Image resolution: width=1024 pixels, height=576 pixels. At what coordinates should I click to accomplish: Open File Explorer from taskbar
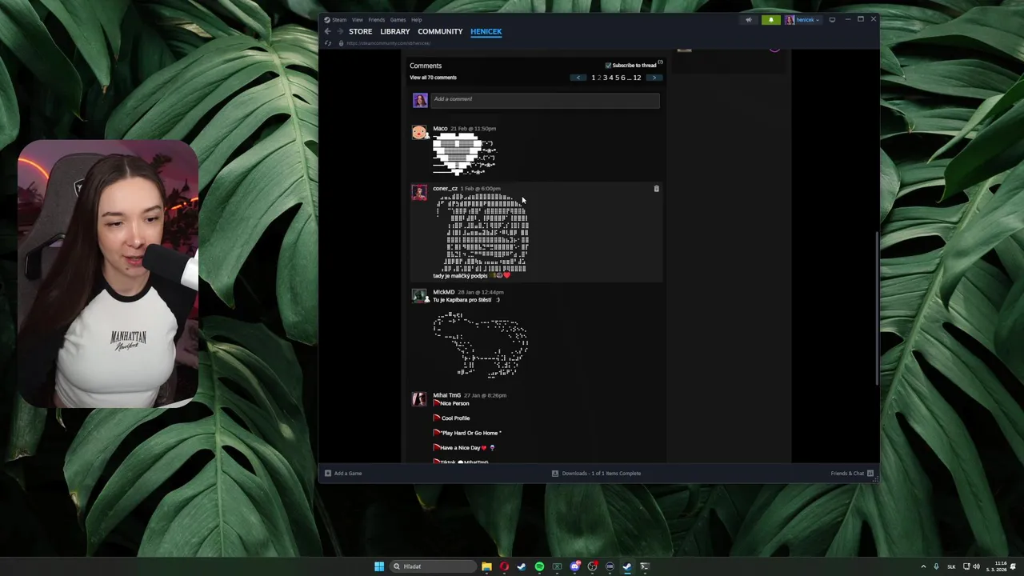486,566
